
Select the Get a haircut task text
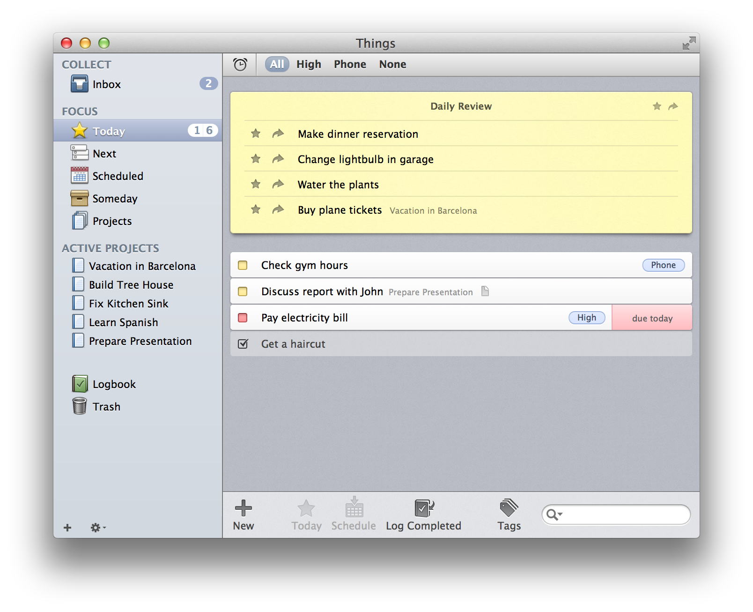click(x=293, y=344)
